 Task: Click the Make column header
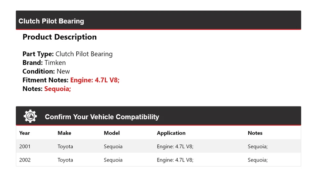64,133
